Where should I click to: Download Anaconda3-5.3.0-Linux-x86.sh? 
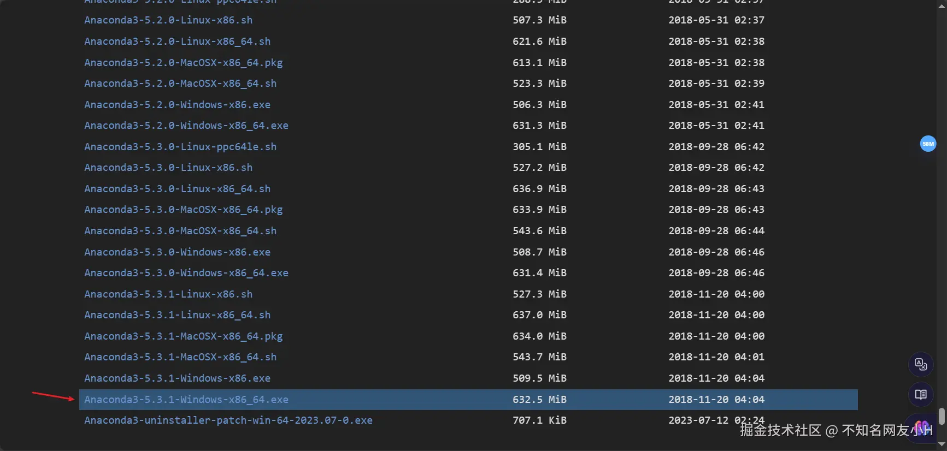coord(168,168)
